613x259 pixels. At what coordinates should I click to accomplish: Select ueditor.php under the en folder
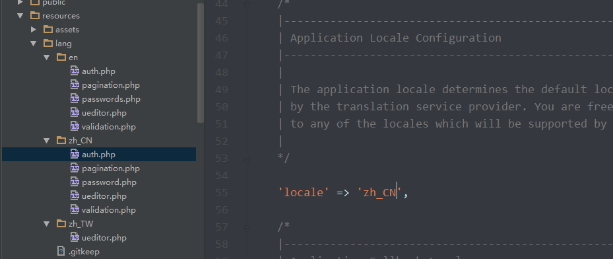(x=104, y=113)
